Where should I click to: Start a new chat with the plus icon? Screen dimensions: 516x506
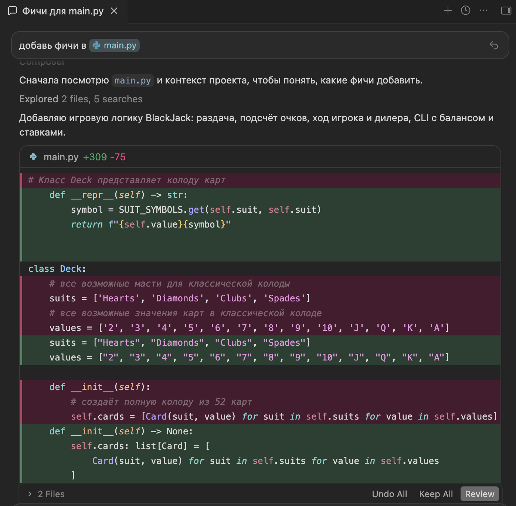[448, 10]
